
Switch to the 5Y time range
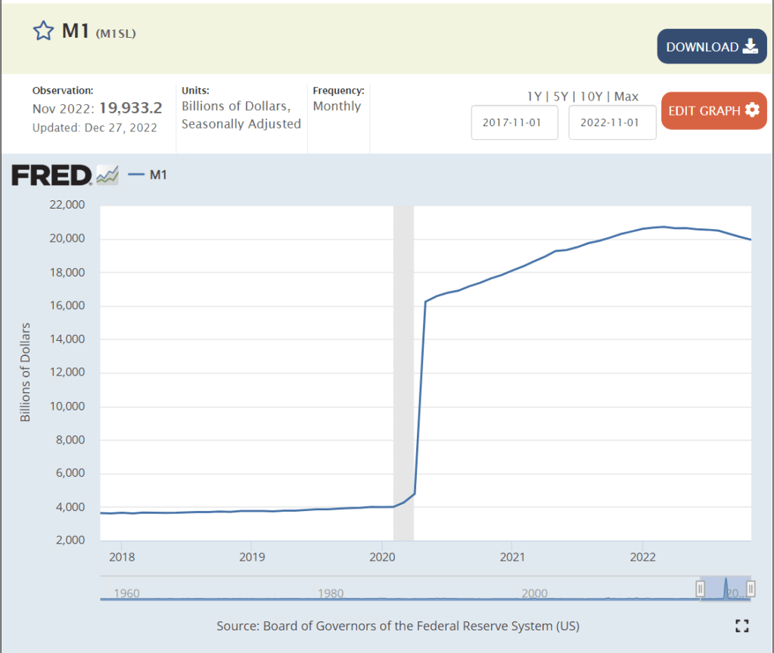tap(561, 97)
